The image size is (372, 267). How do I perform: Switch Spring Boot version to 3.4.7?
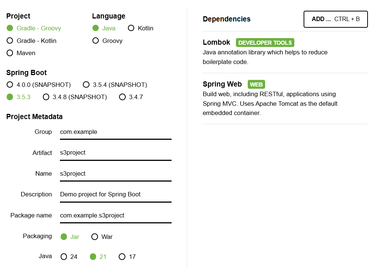122,97
